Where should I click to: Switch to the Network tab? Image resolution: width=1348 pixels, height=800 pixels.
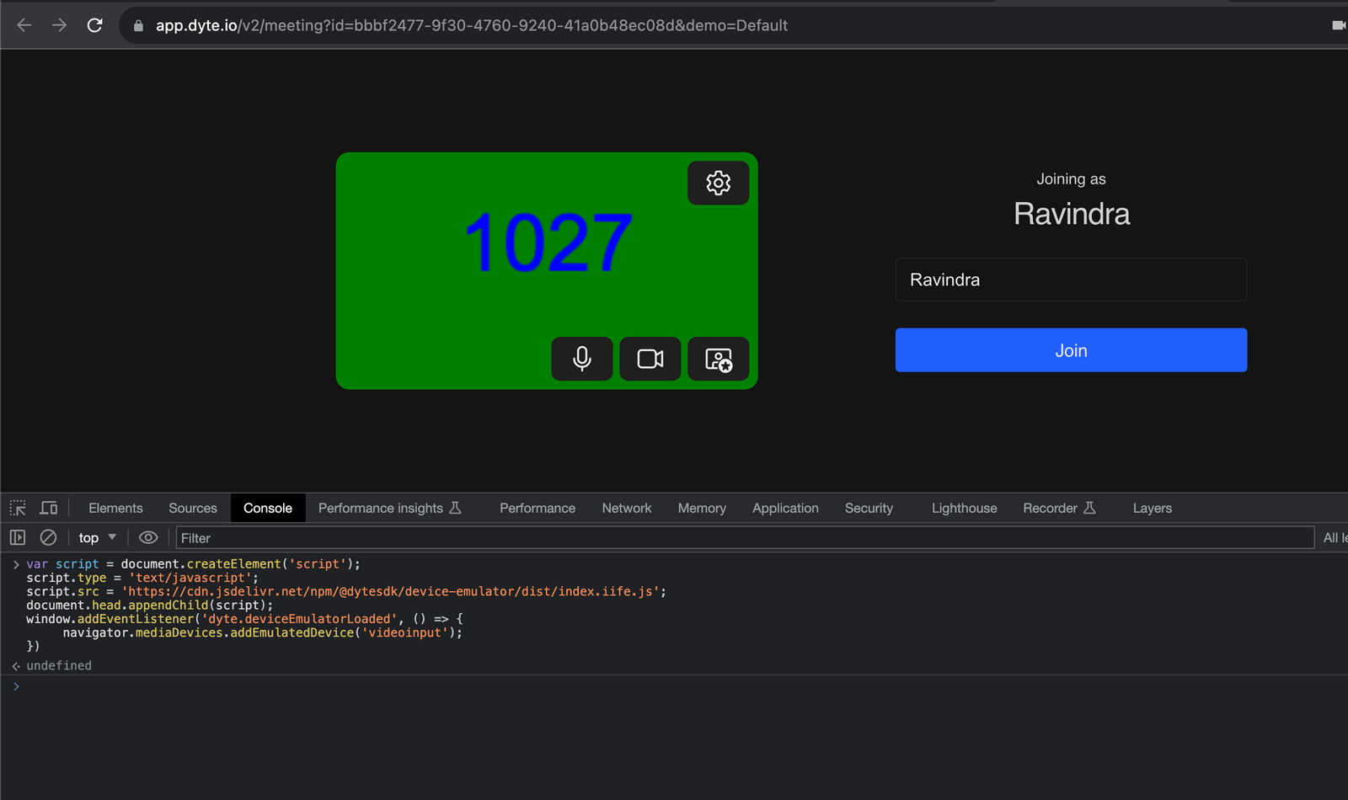pyautogui.click(x=626, y=508)
